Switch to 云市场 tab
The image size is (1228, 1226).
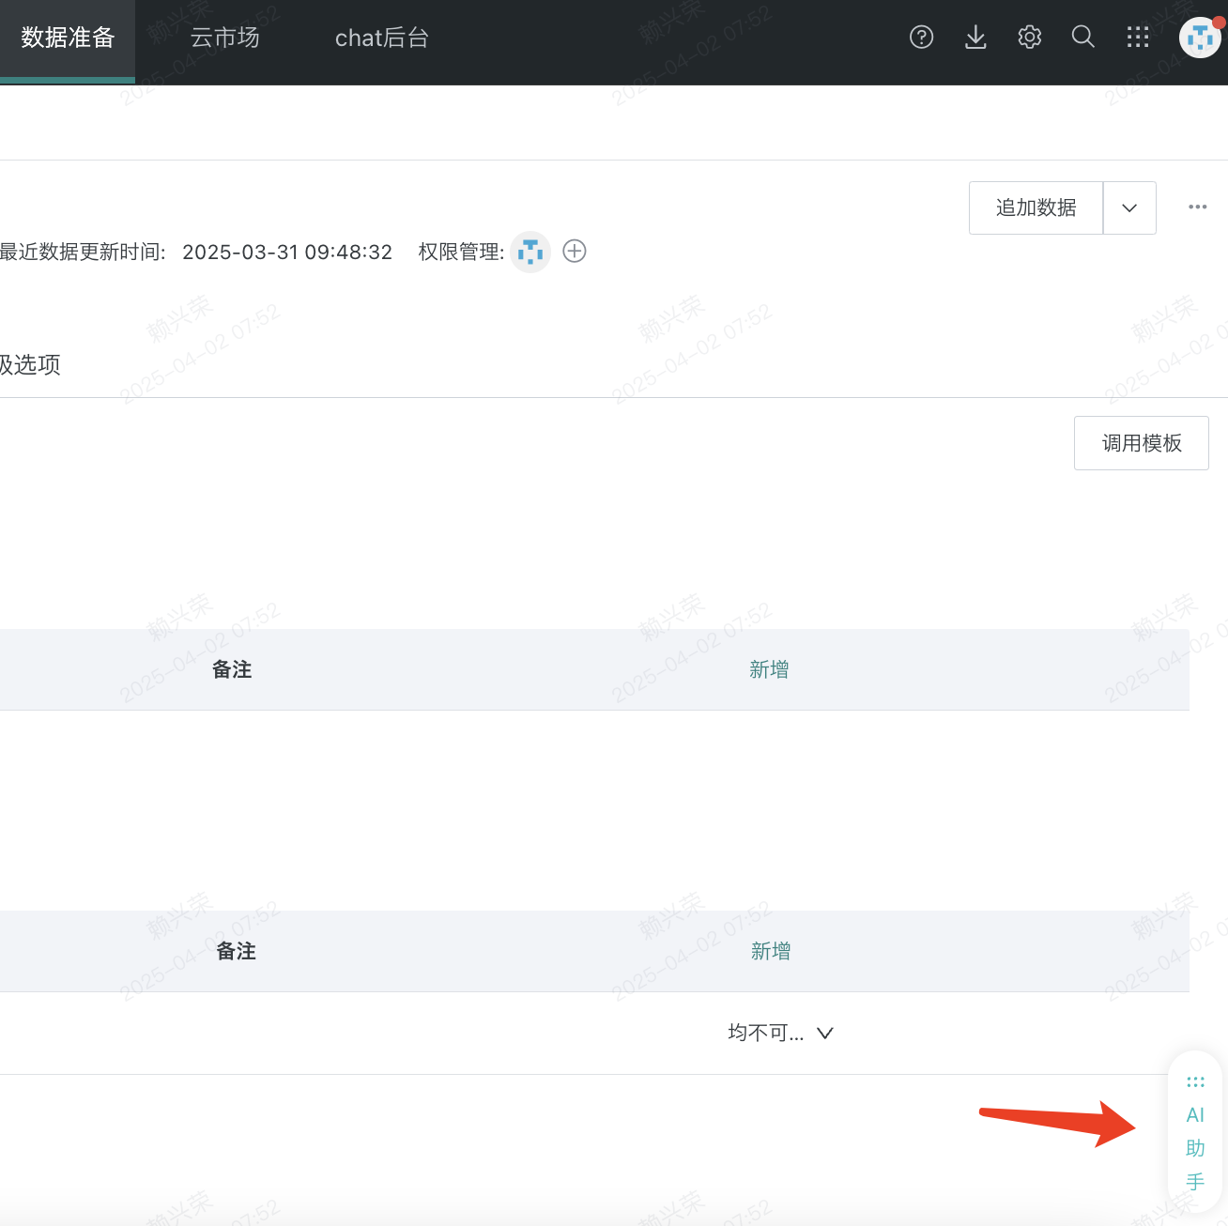(x=224, y=38)
